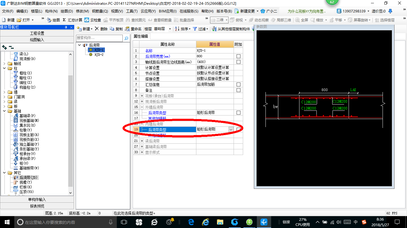Select 桩承台(V) item
Viewport: 407px width, 228px height.
(24, 154)
